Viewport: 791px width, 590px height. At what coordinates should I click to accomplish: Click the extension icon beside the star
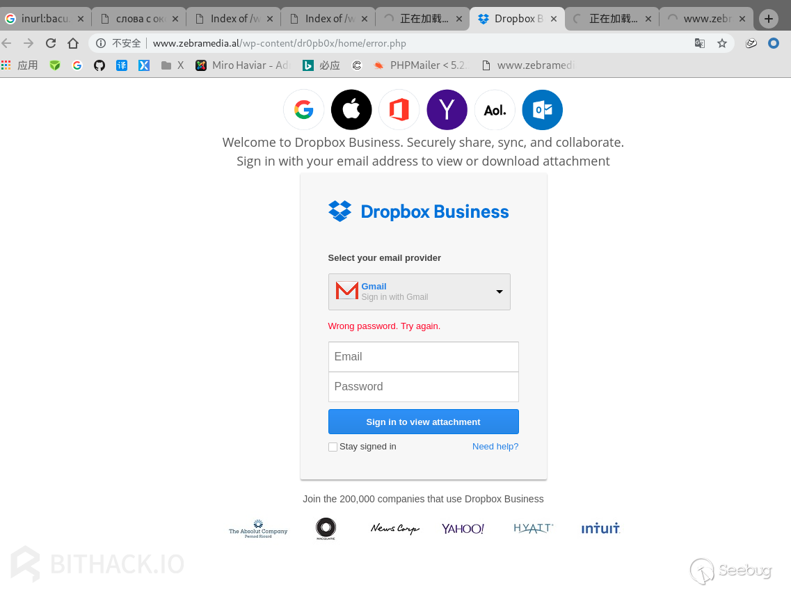click(751, 43)
